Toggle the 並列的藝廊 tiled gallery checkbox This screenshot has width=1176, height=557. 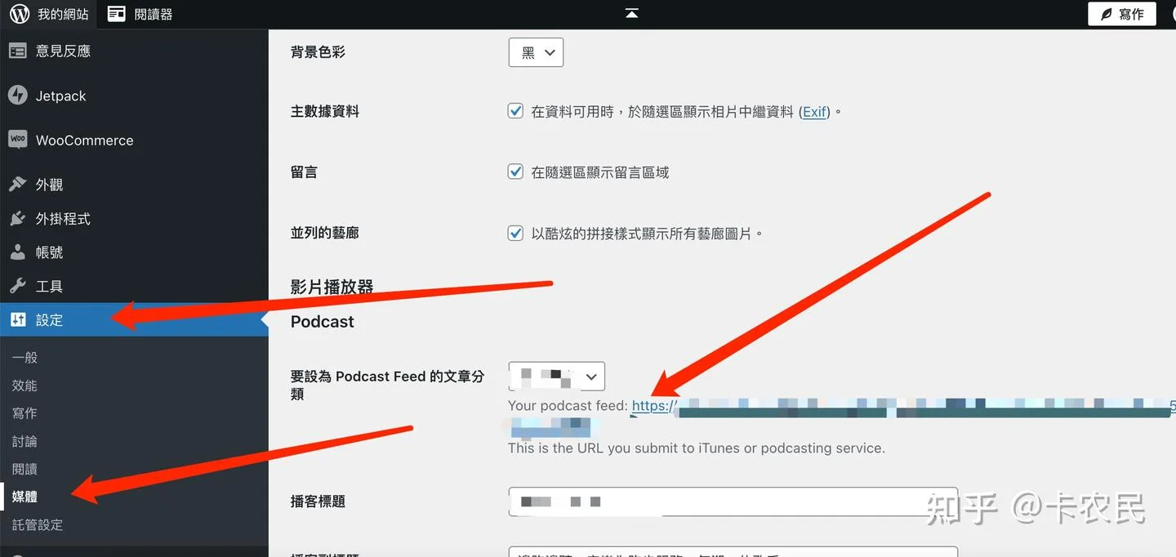[x=515, y=233]
